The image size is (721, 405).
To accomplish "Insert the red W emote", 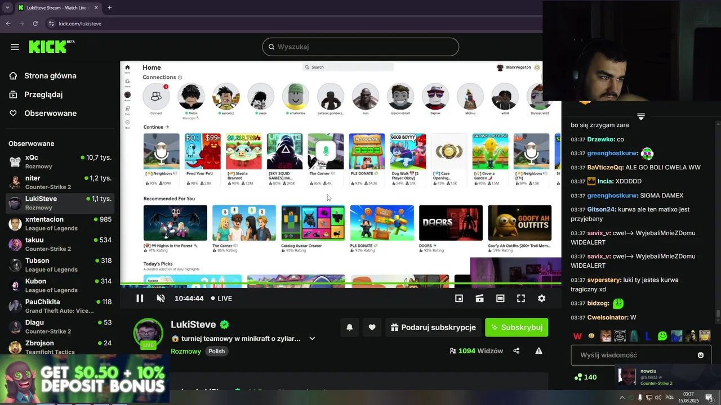I will (x=577, y=336).
